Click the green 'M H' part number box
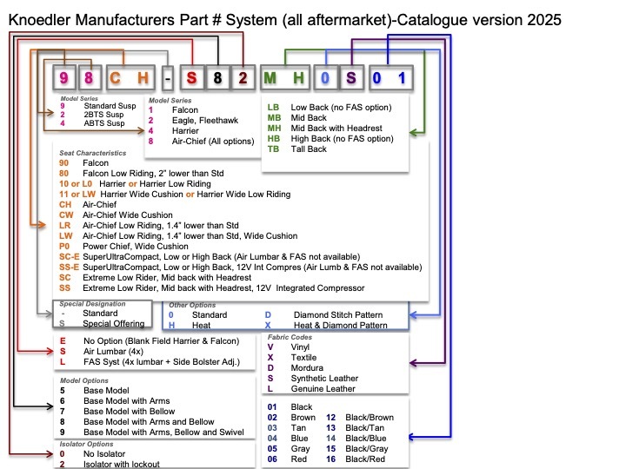 coord(284,78)
